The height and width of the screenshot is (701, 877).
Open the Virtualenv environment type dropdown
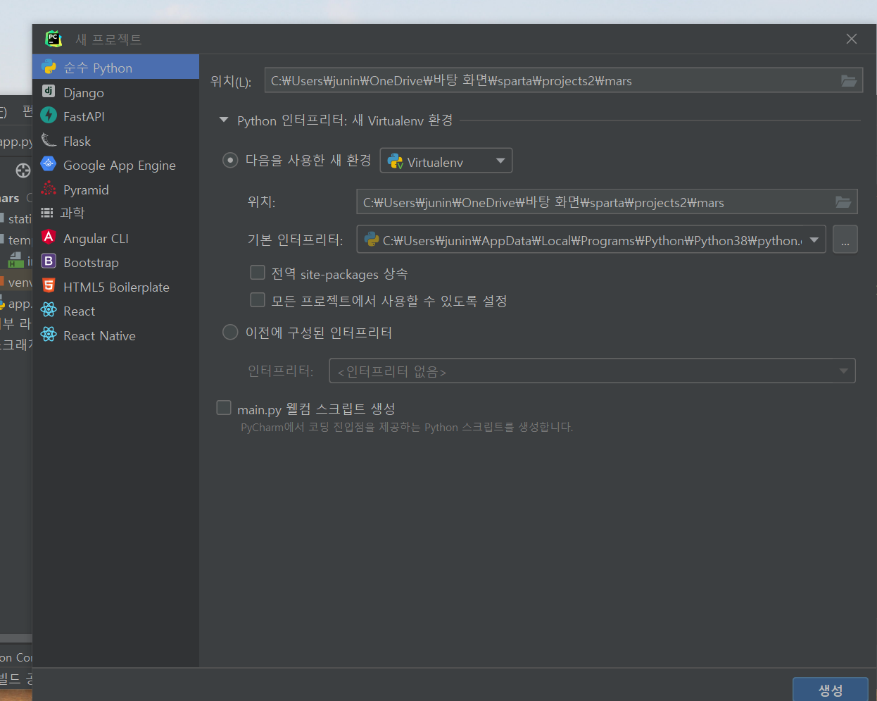(x=446, y=161)
